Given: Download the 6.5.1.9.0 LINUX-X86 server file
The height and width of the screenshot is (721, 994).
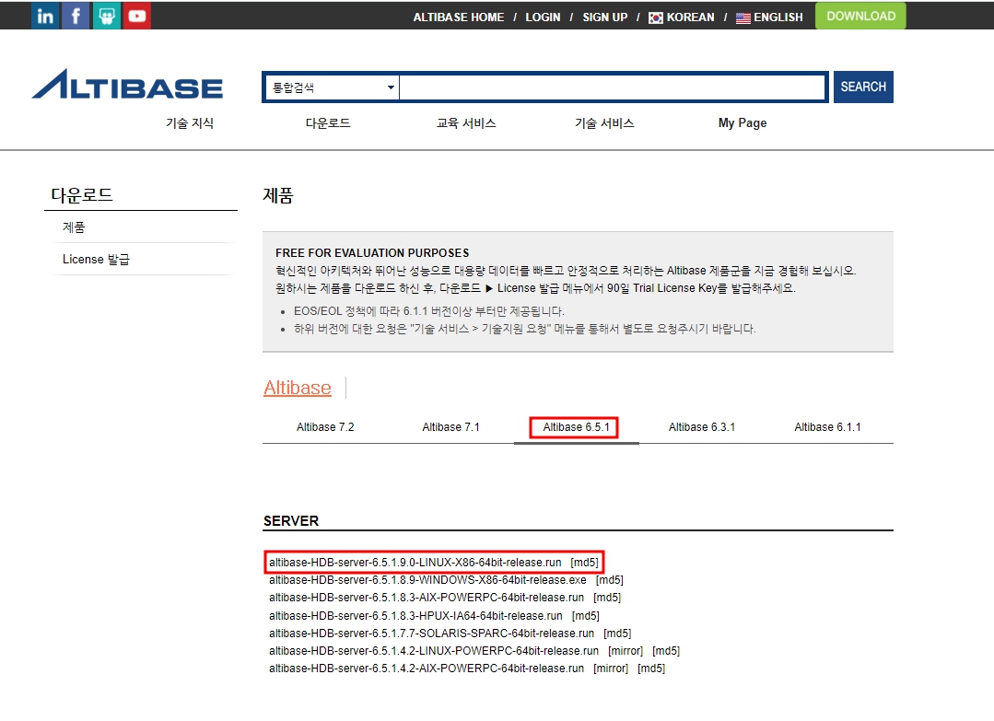Looking at the screenshot, I should coord(415,562).
